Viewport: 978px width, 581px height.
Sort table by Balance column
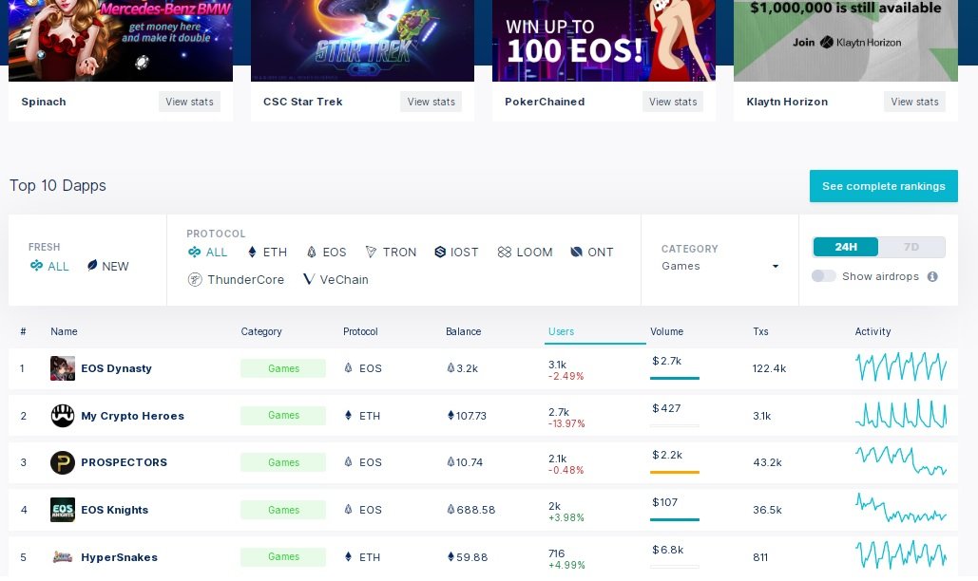(x=464, y=331)
